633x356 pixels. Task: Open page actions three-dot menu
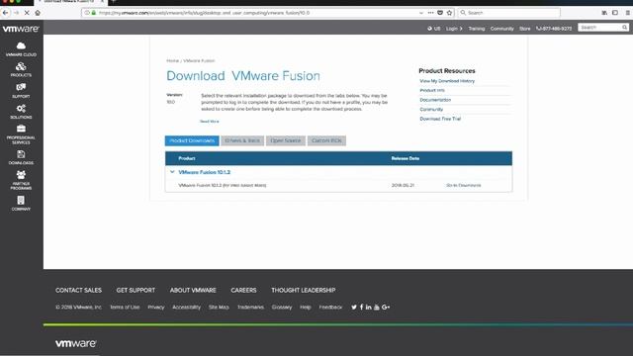[431, 13]
